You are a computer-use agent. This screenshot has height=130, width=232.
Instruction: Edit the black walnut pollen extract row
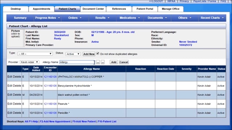pyautogui.click(x=10, y=95)
